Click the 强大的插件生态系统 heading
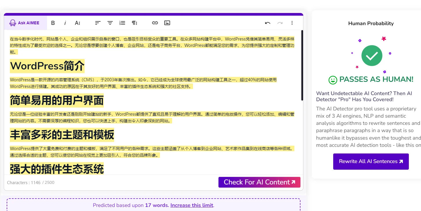The image size is (421, 211). 57,169
